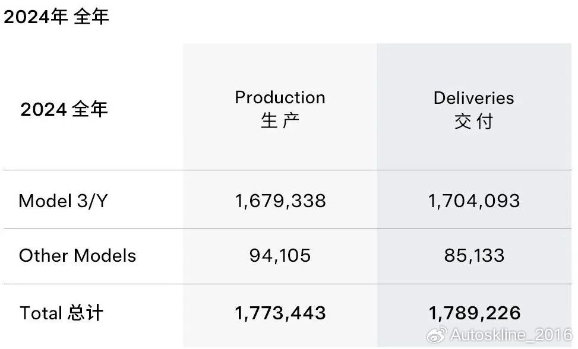Image resolution: width=578 pixels, height=349 pixels.
Task: Click the word Production in header
Action: (x=280, y=97)
